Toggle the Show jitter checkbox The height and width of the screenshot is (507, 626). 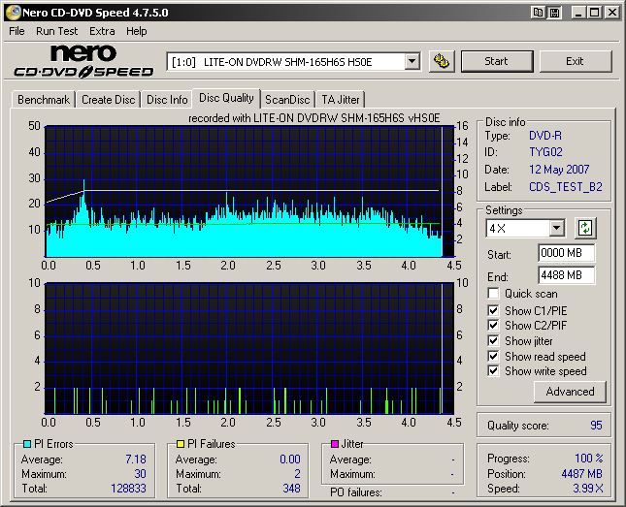(x=494, y=341)
